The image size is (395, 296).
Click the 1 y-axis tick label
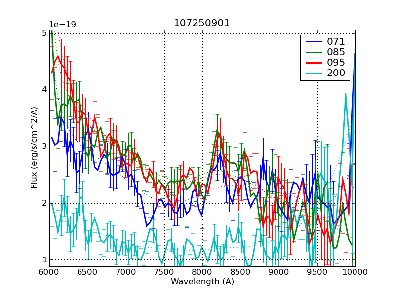coord(44,260)
